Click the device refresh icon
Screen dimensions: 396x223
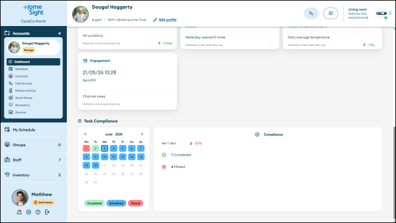click(390, 13)
